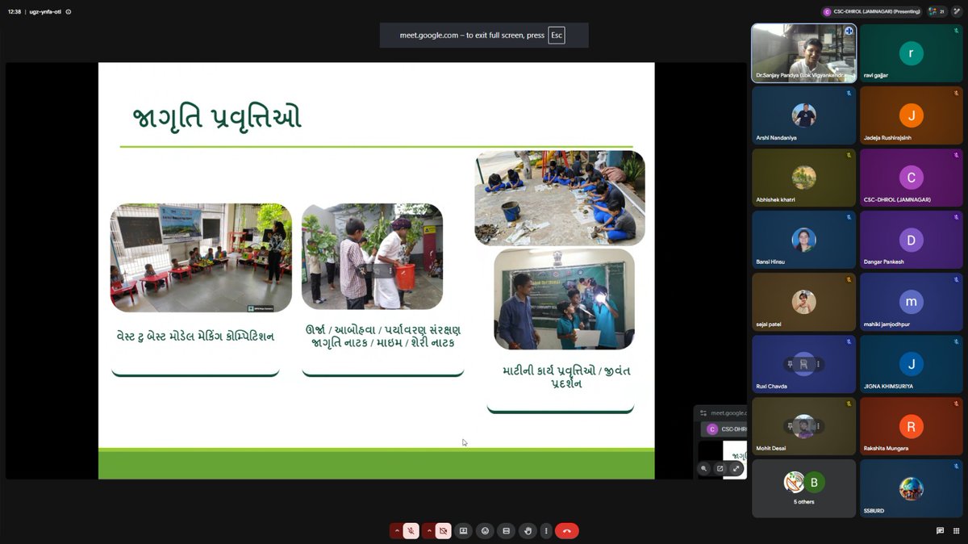Select the ravi gajjar participant tile
This screenshot has height=544, width=968.
[912, 53]
